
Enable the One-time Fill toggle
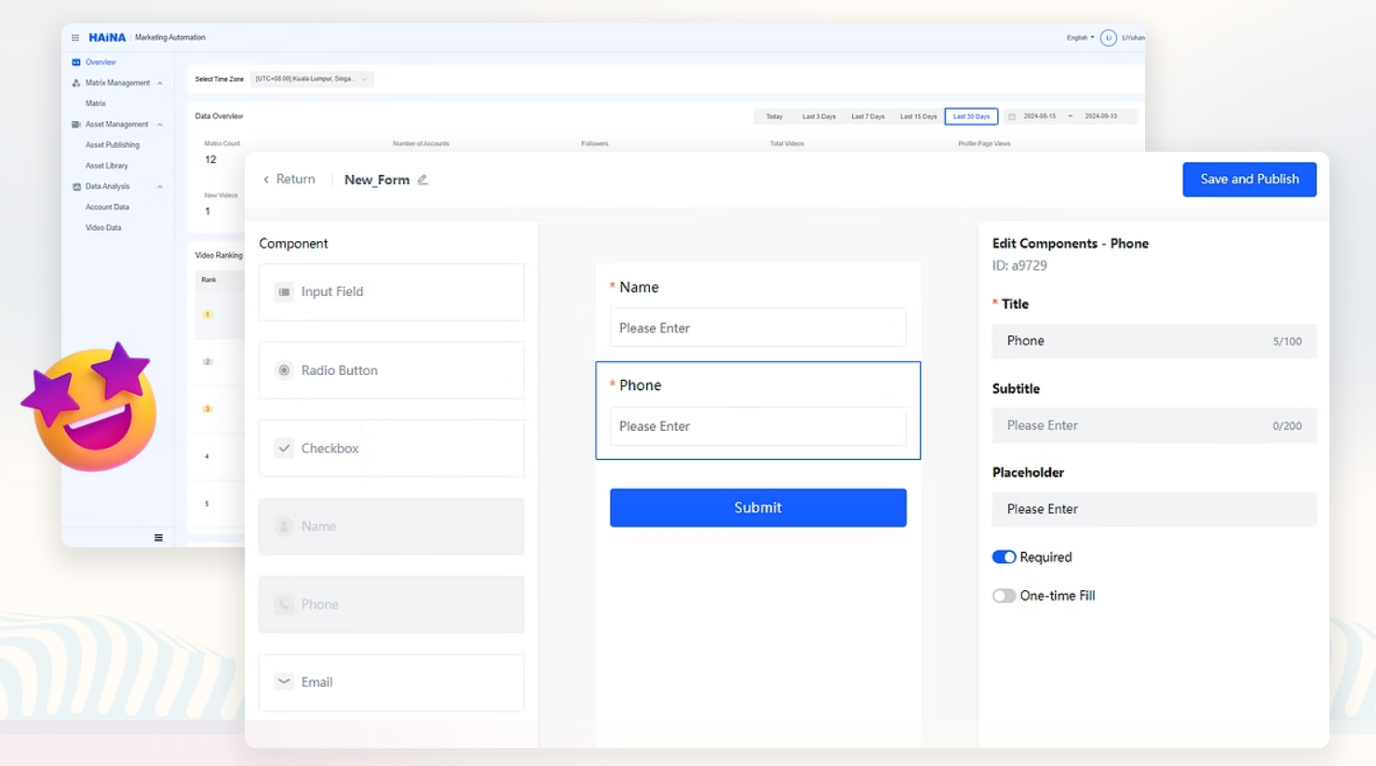1004,596
